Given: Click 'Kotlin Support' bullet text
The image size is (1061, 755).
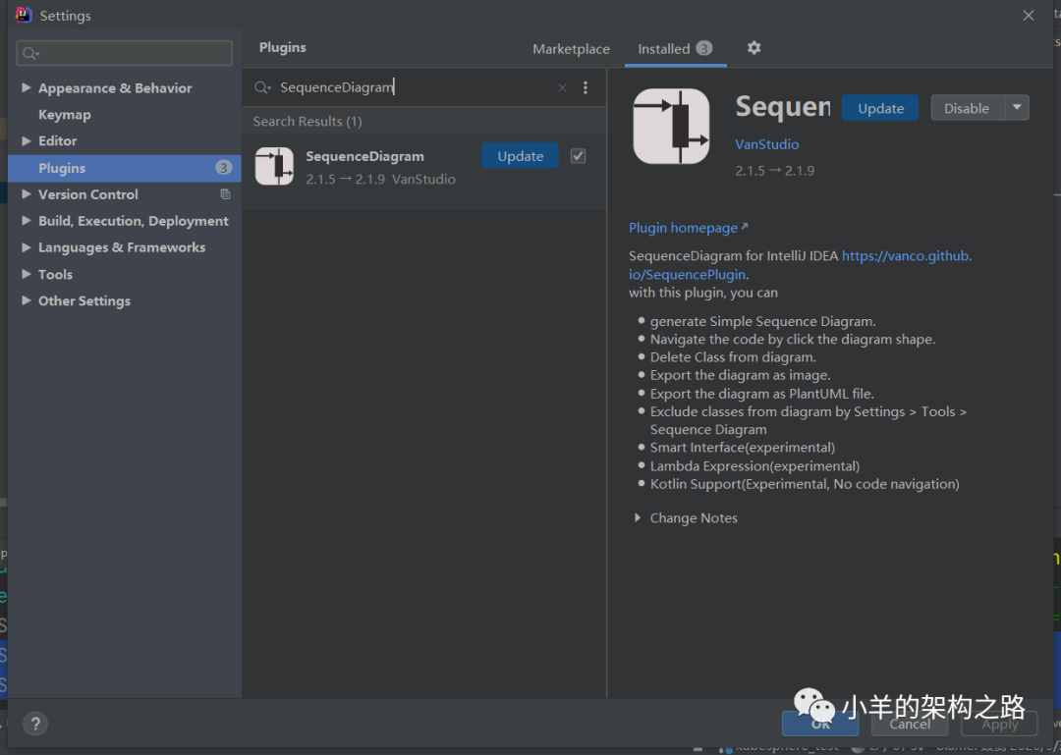Looking at the screenshot, I should tap(805, 484).
